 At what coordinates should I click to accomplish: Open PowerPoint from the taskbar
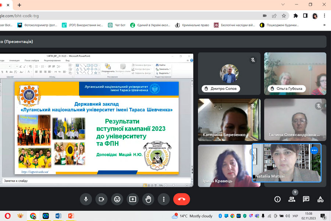click(x=71, y=216)
